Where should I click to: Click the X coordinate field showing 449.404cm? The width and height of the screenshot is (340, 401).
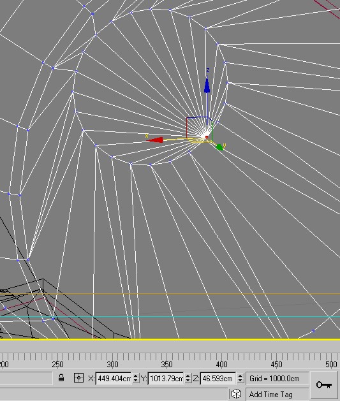tap(114, 378)
